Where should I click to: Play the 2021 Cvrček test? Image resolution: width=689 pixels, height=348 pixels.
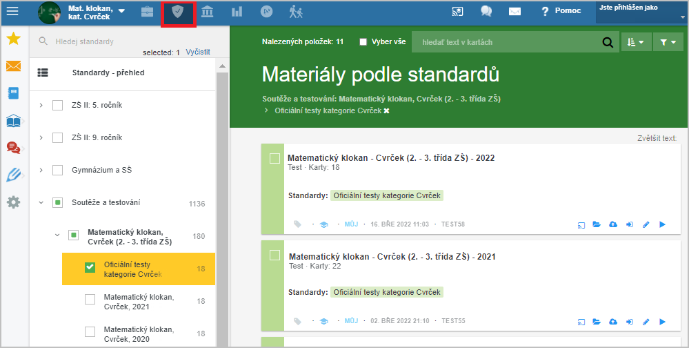tap(662, 322)
